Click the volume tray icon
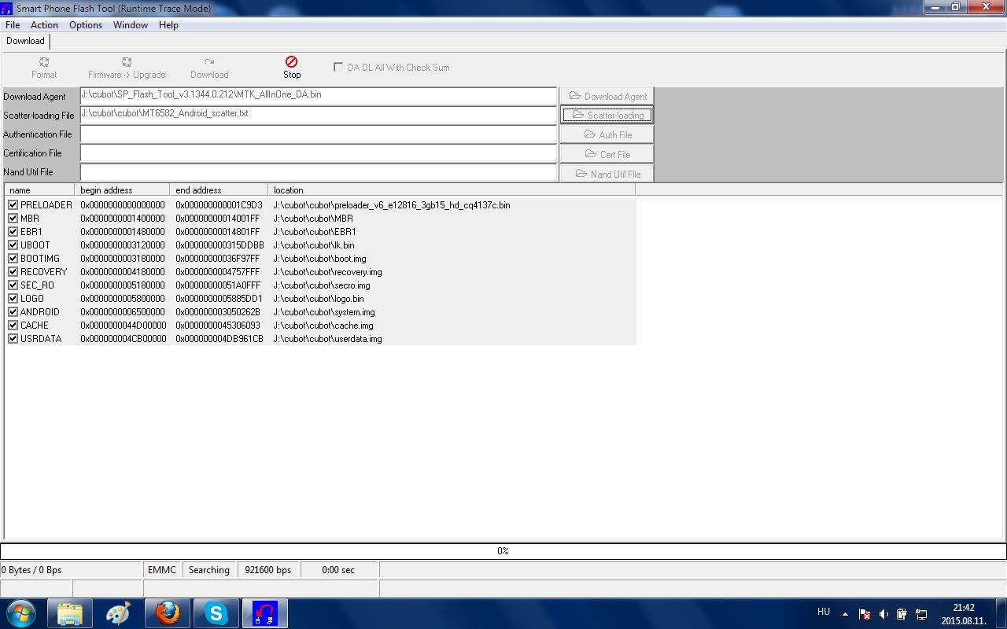The width and height of the screenshot is (1007, 629). (x=883, y=614)
